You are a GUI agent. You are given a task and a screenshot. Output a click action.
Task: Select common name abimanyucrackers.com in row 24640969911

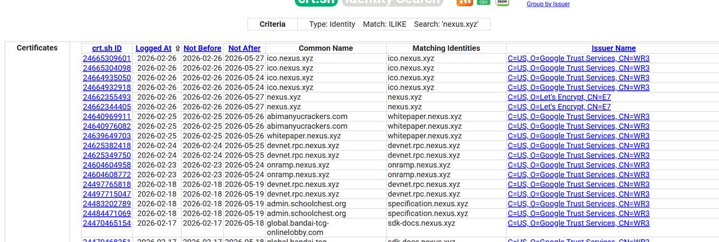coord(307,117)
